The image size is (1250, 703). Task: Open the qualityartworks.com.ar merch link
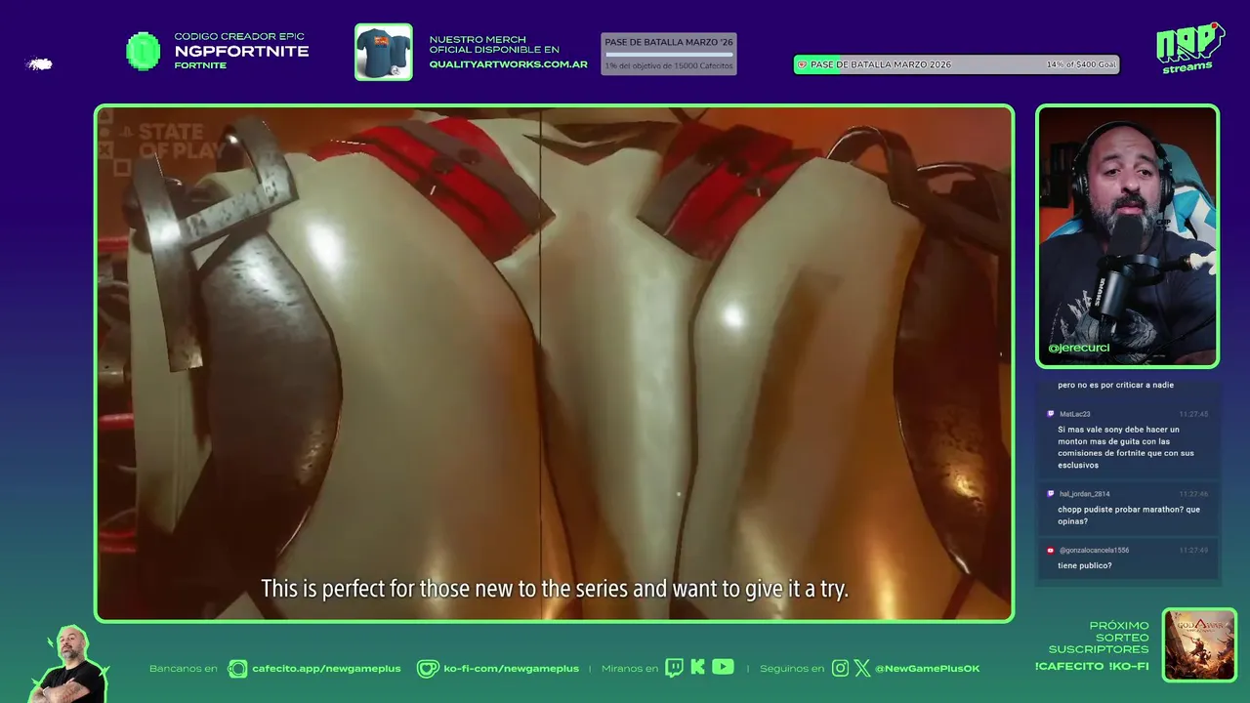point(508,64)
